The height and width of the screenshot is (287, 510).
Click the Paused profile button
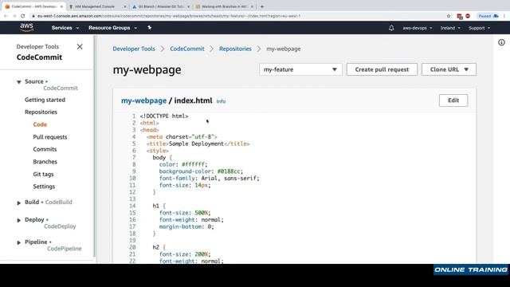[488, 16]
